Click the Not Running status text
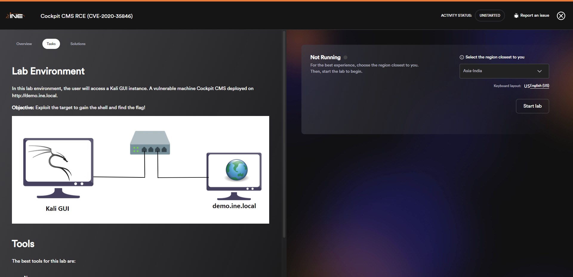 (x=325, y=57)
